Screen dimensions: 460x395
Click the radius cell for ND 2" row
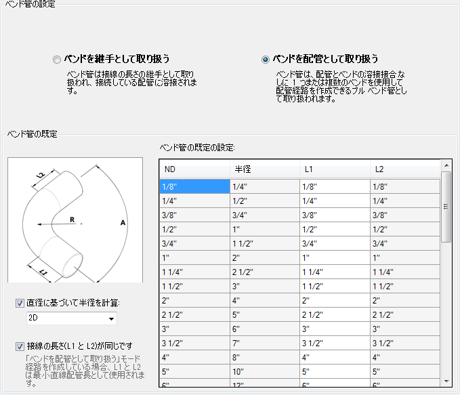265,301
